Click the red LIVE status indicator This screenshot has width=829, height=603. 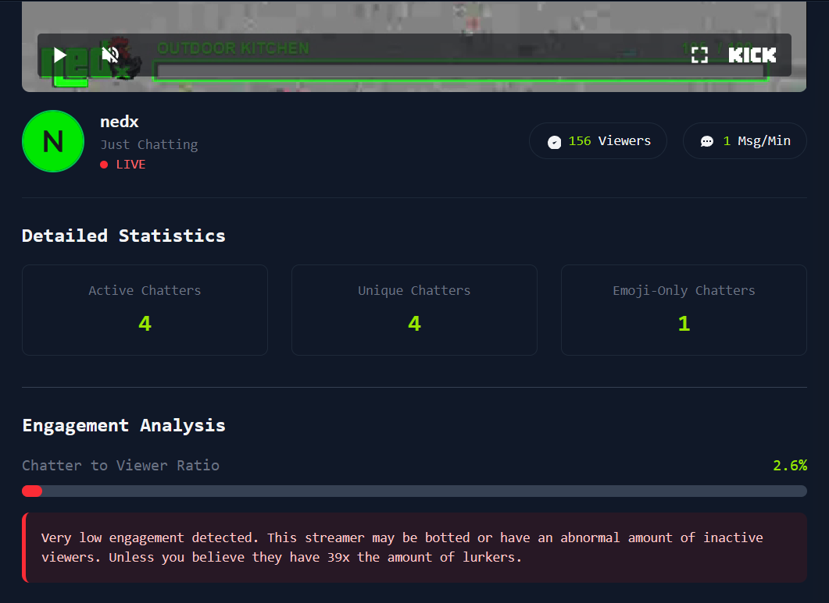point(123,165)
